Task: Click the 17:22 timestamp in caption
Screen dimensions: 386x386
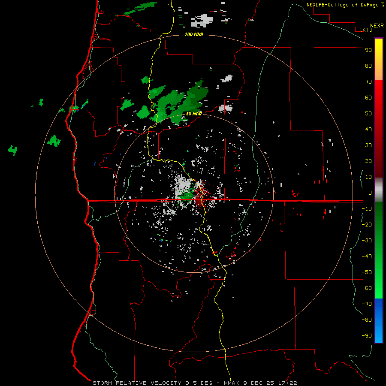Action: [288, 383]
